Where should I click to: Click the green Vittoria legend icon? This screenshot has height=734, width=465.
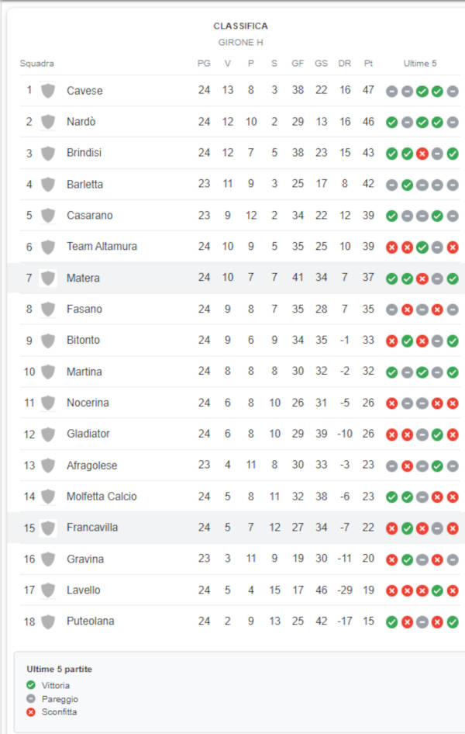pos(31,685)
